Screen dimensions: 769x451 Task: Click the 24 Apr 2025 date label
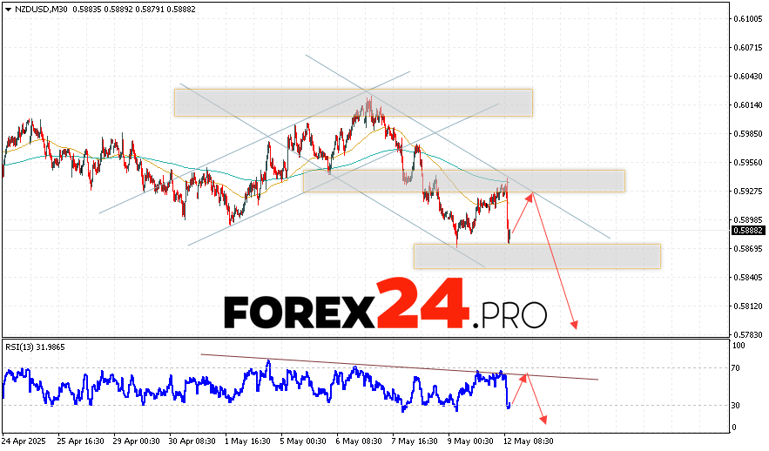[26, 441]
